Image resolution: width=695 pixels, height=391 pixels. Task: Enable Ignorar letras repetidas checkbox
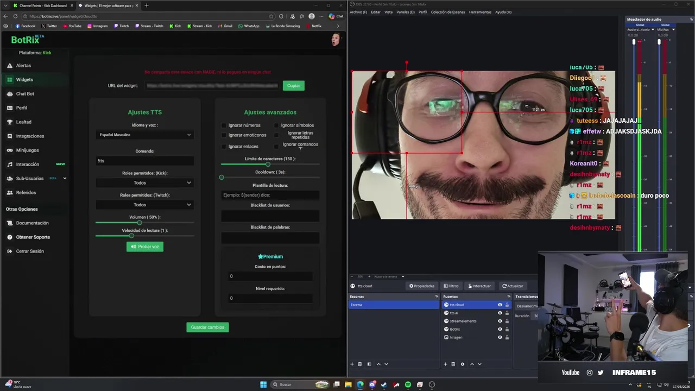(276, 135)
